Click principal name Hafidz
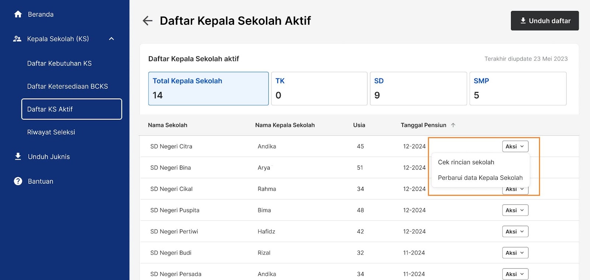 pyautogui.click(x=266, y=231)
